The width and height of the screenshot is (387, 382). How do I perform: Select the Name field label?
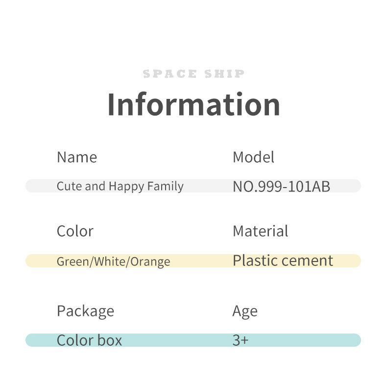77,157
